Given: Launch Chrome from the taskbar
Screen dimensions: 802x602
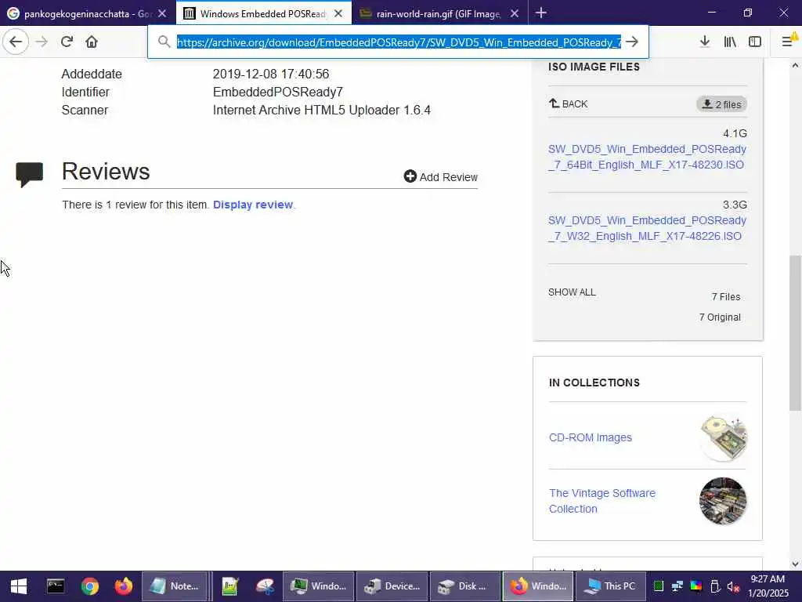Looking at the screenshot, I should [x=89, y=586].
